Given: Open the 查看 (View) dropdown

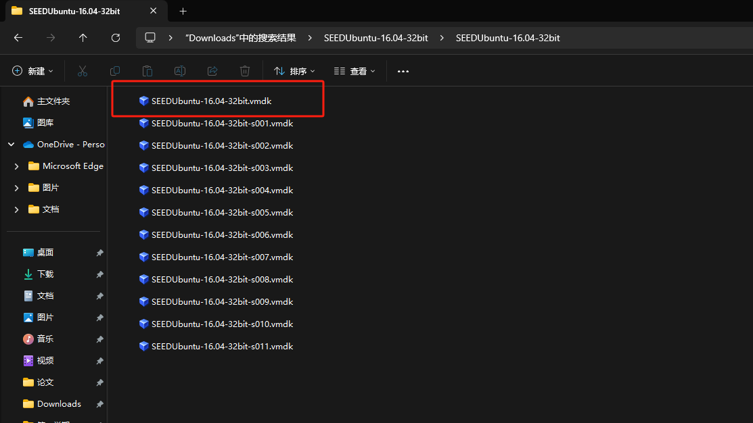Looking at the screenshot, I should tap(355, 71).
